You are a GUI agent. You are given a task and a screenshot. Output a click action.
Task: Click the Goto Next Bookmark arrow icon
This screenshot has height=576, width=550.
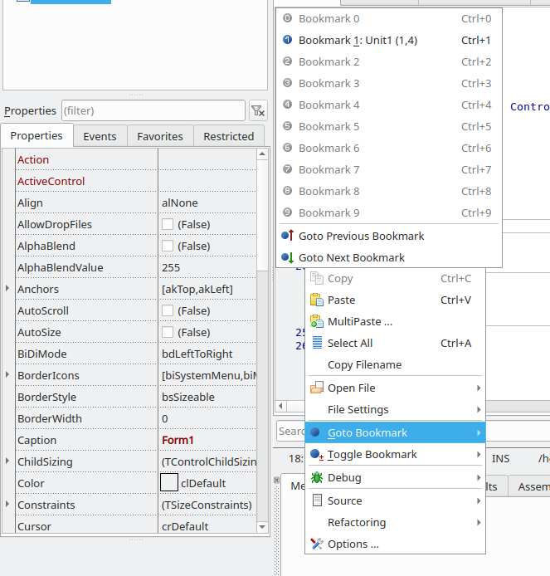pos(287,257)
